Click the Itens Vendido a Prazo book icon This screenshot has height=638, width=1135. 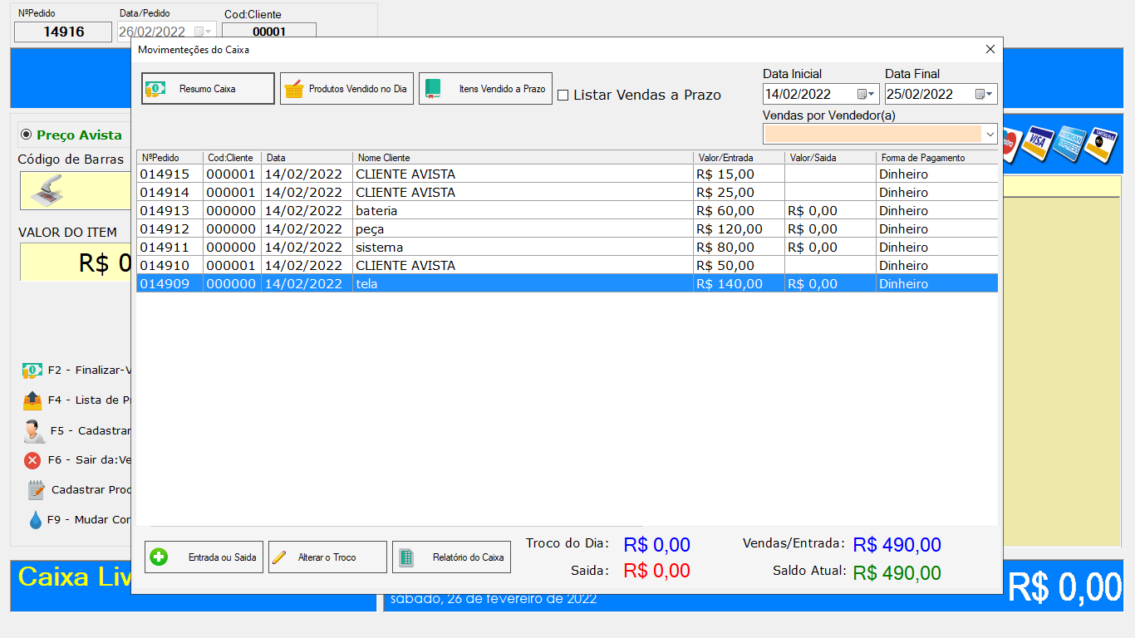point(433,89)
